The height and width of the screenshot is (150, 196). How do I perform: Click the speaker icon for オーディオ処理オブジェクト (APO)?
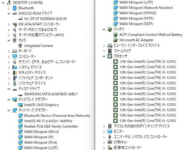[15, 35]
